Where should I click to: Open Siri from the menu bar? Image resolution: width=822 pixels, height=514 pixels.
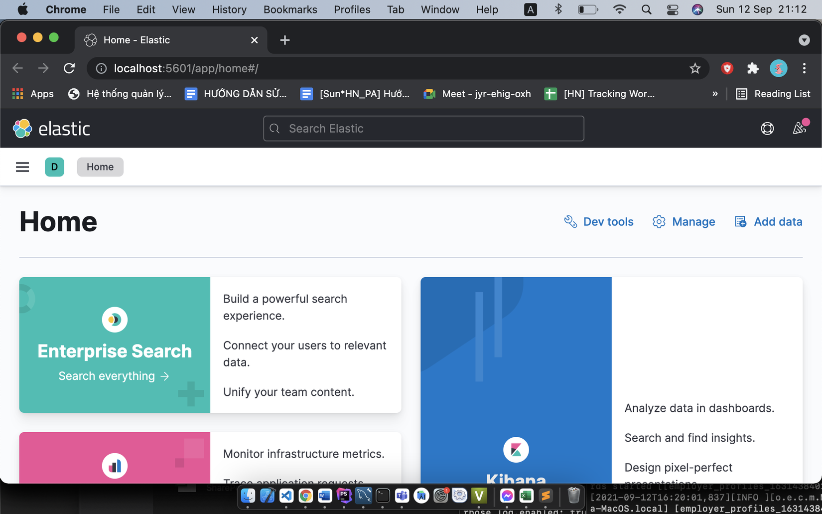pyautogui.click(x=697, y=9)
